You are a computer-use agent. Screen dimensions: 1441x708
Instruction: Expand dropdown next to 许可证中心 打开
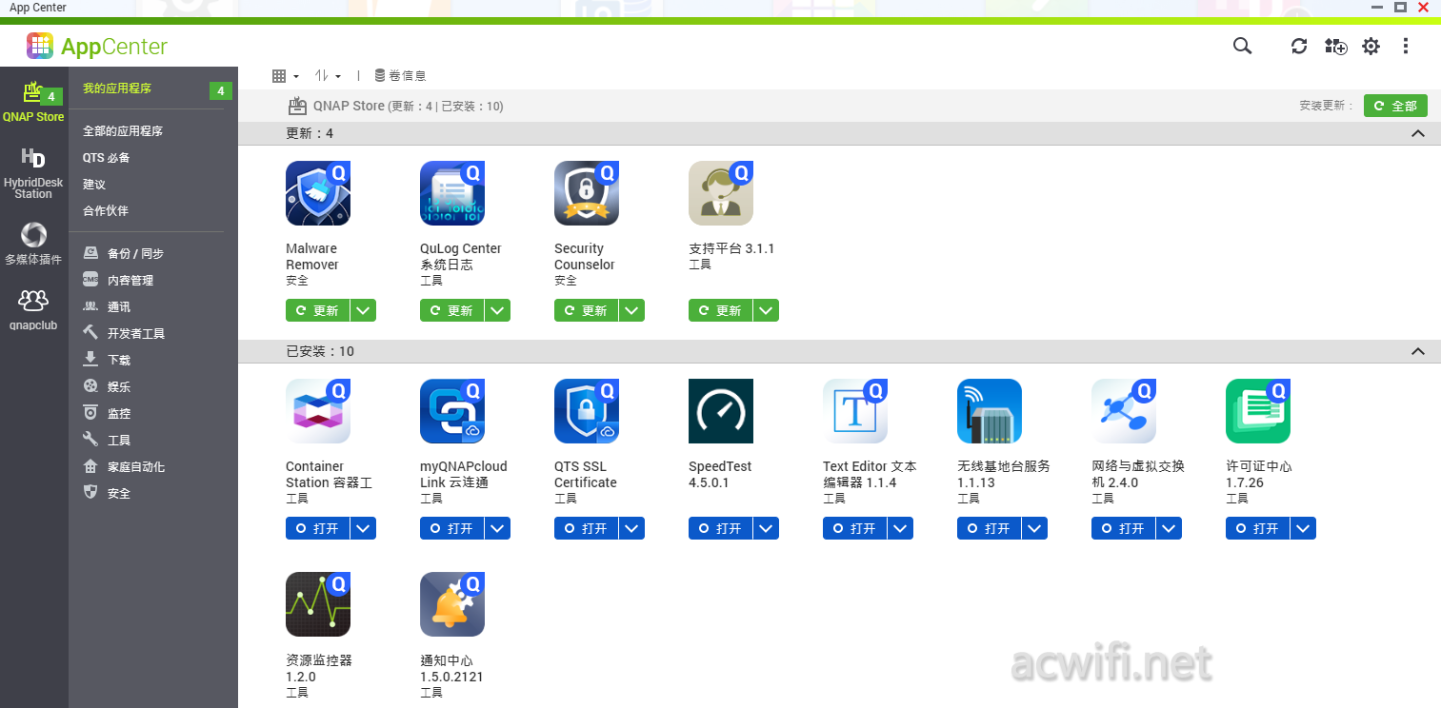[1304, 528]
